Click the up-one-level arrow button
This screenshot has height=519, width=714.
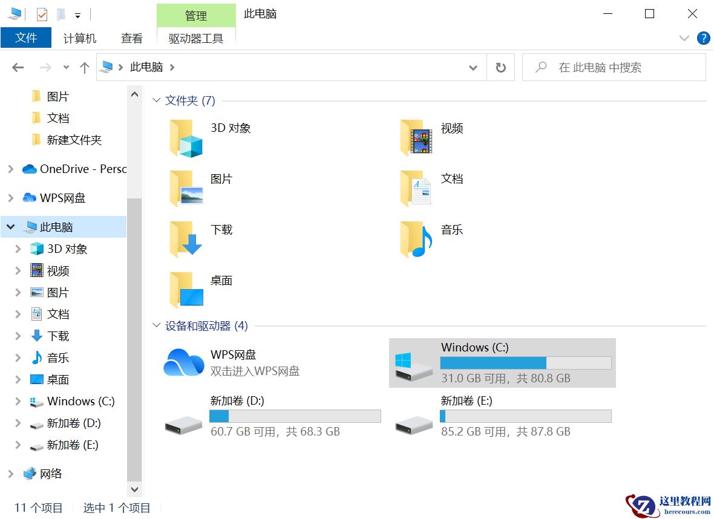(84, 67)
